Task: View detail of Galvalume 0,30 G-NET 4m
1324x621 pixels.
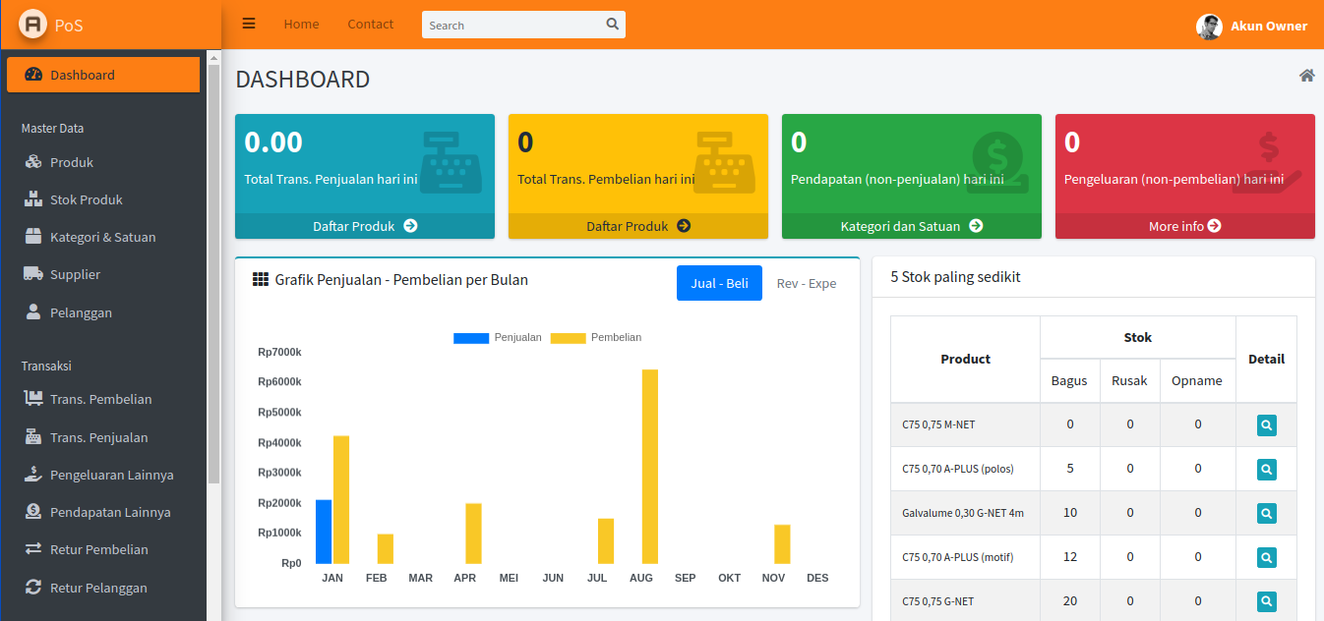Action: click(1266, 513)
